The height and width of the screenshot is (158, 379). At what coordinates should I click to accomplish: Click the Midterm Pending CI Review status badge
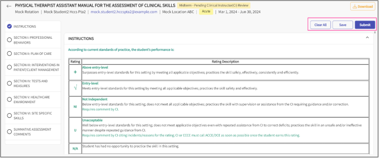214,5
